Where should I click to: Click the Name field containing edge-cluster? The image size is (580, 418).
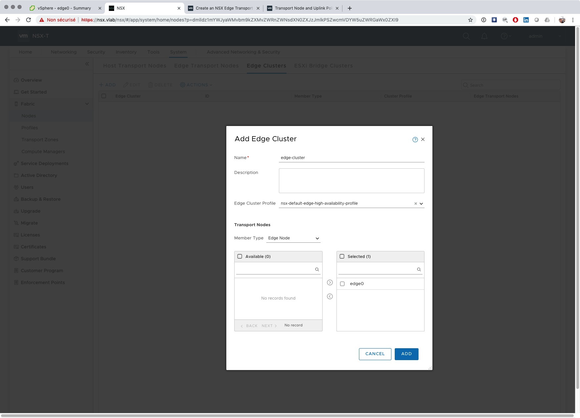pyautogui.click(x=351, y=158)
